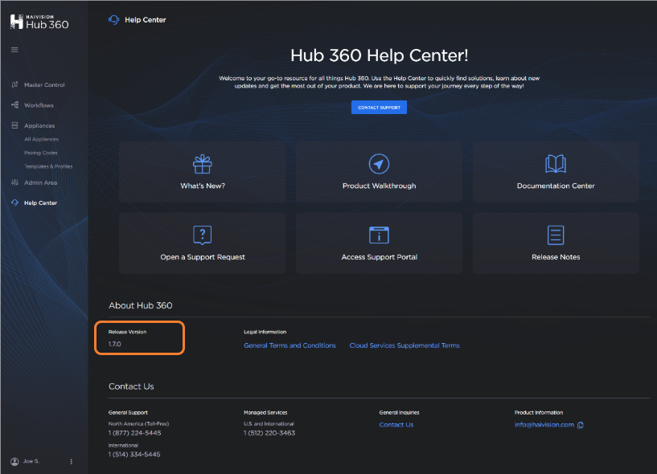This screenshot has height=474, width=657.
Task: Copy the info@haivision.com email address icon
Action: 581,425
